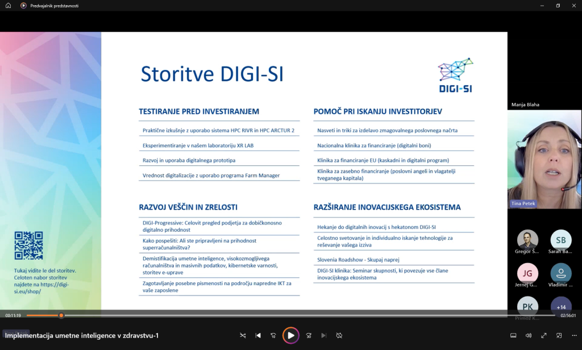Minimize the Media Player window
582x350 pixels.
coord(542,6)
